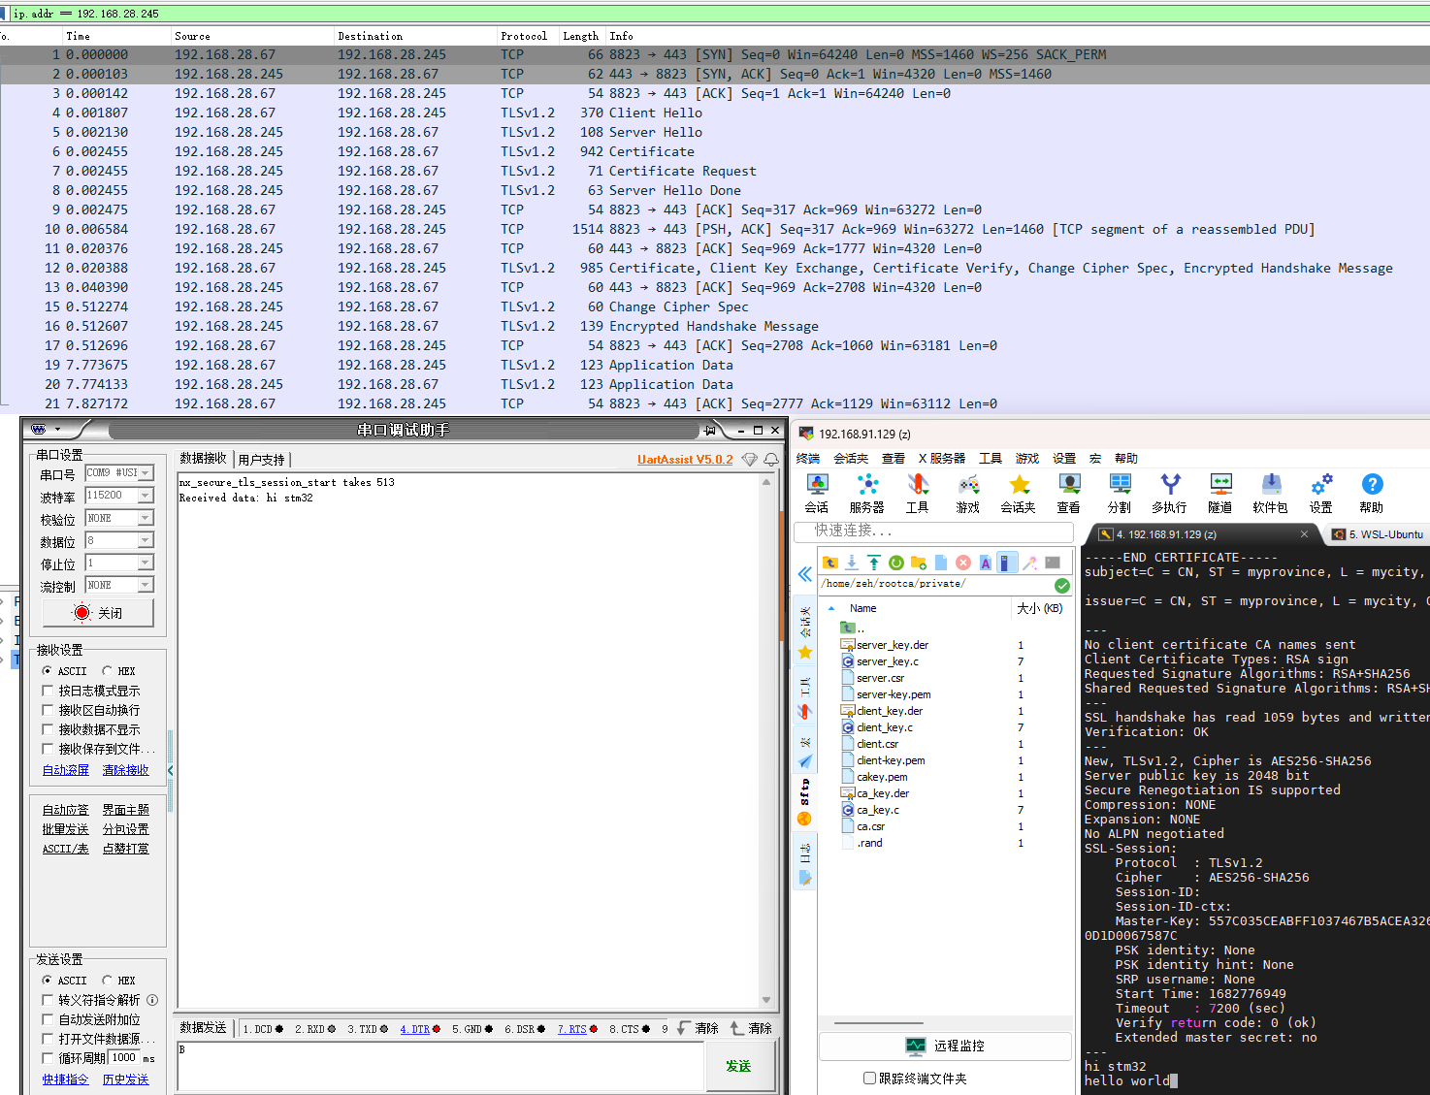Image resolution: width=1430 pixels, height=1095 pixels.
Task: Toggle 循环周期 checkbox
Action: (48, 1058)
